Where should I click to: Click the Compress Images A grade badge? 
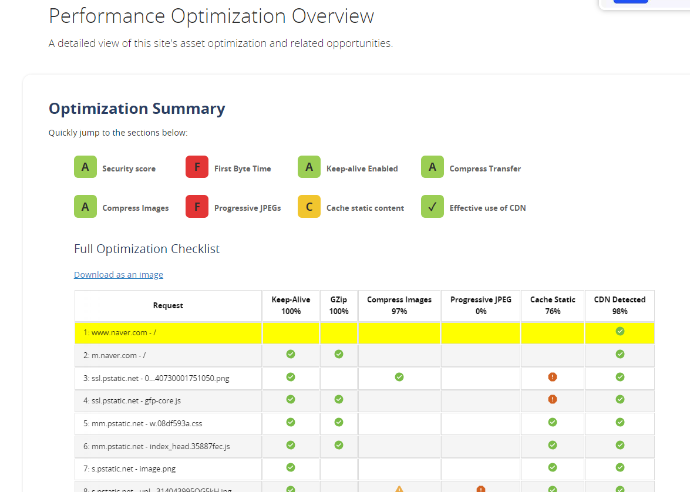(x=85, y=207)
